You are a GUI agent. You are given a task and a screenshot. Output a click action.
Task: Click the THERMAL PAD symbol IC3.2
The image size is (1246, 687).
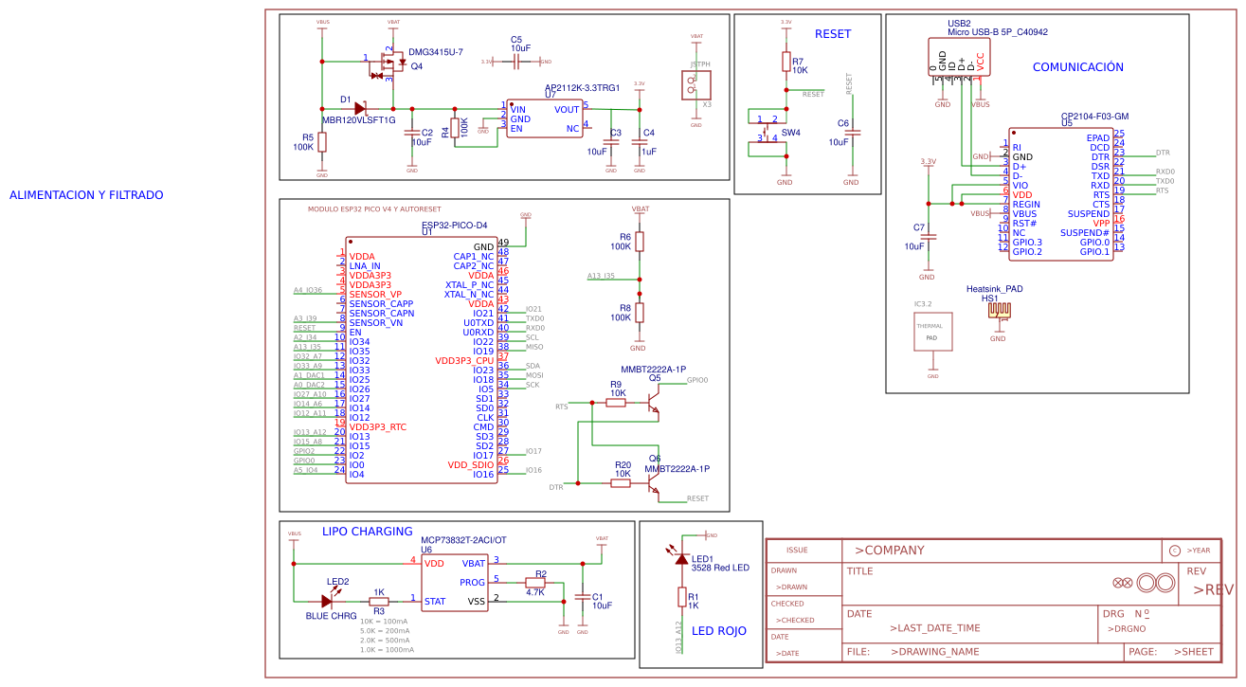931,331
